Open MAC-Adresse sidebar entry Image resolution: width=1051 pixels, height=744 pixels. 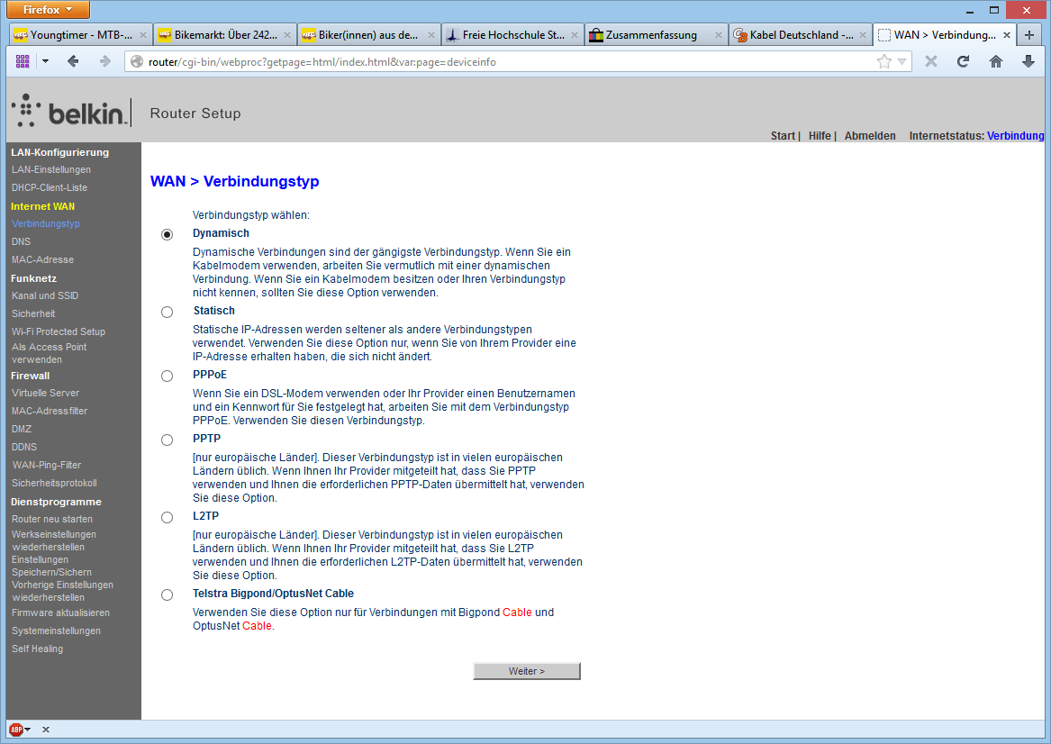pos(43,259)
